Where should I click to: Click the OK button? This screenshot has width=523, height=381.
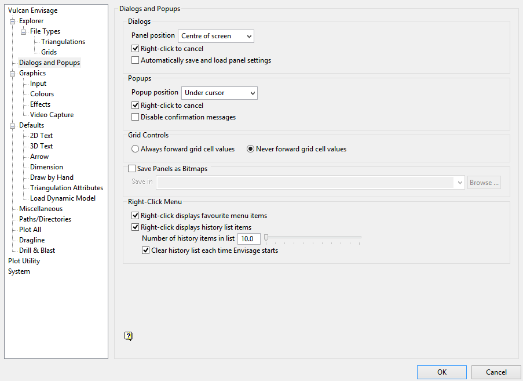[x=441, y=372]
